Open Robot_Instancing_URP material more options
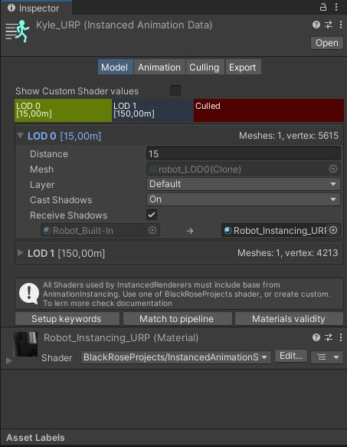Image resolution: width=347 pixels, height=447 pixels. (x=341, y=337)
